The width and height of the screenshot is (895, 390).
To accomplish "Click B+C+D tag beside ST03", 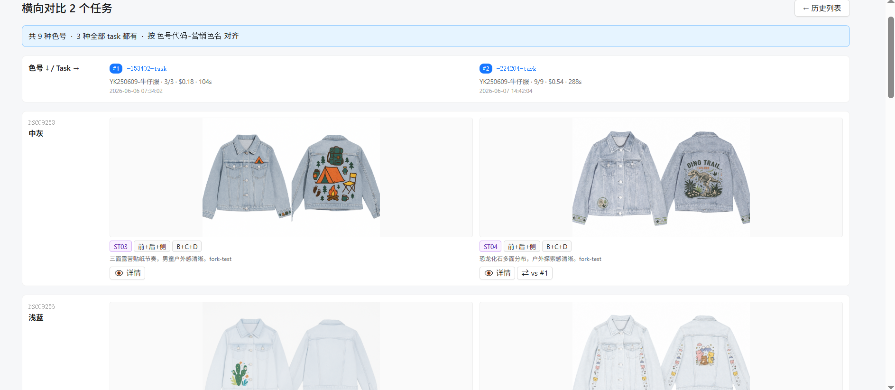I will pos(187,247).
